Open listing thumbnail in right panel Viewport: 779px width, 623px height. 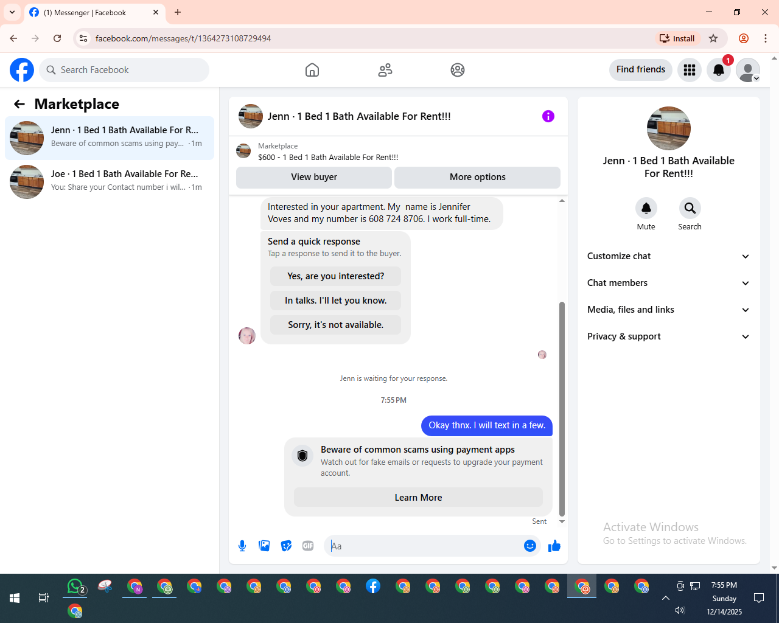669,128
